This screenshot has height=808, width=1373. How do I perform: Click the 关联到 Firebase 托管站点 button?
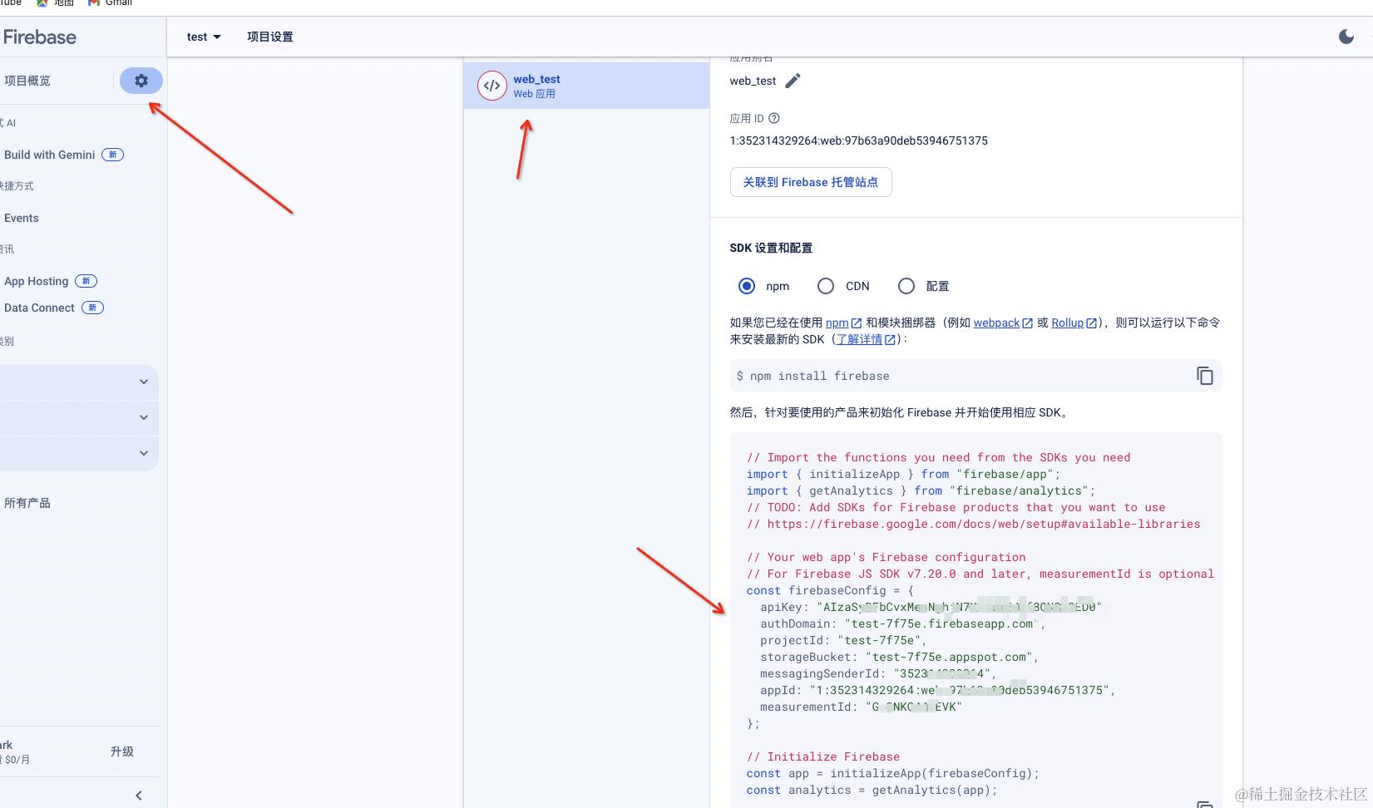[811, 182]
